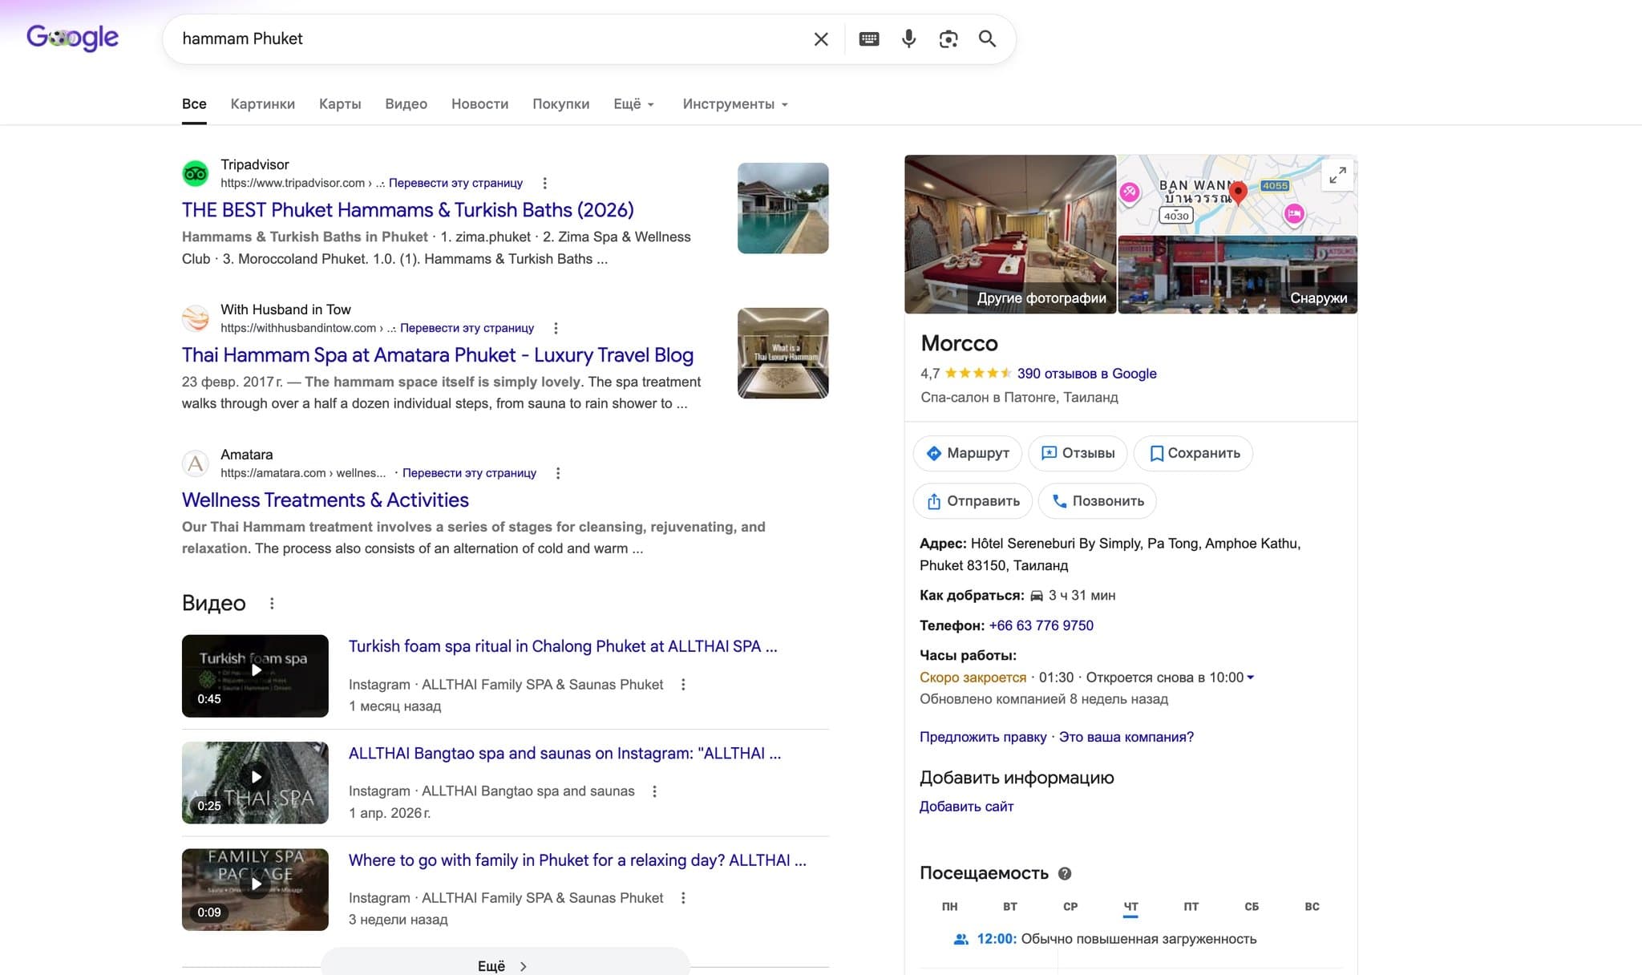Open the Инструменты dropdown
The width and height of the screenshot is (1642, 975).
[735, 104]
